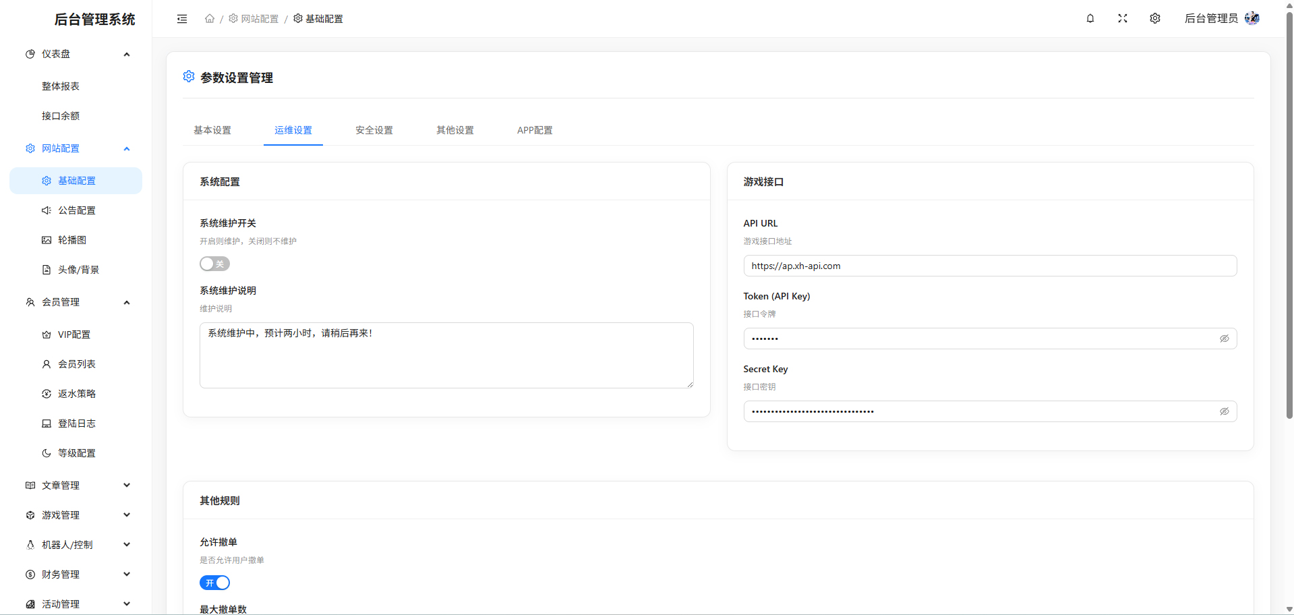Screen dimensions: 1294x615
Task: Switch to the APP配置 tab
Action: tap(535, 130)
